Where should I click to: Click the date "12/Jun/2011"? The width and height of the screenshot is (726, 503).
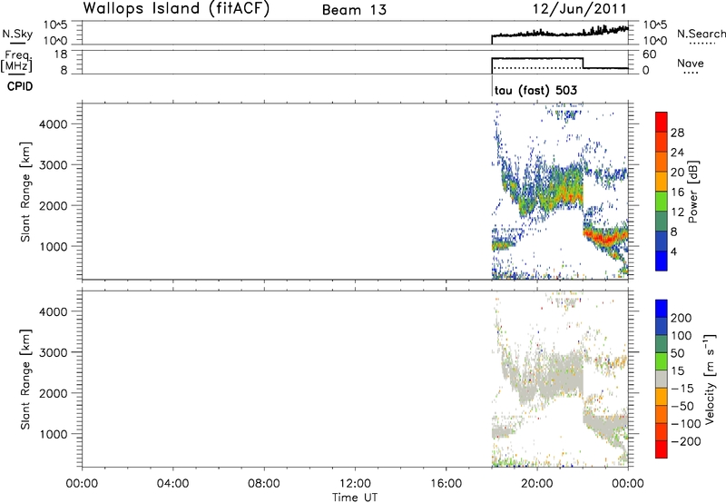point(579,9)
